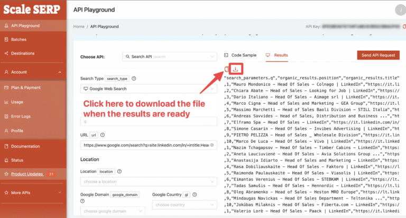Image resolution: width=406 pixels, height=218 pixels.
Task: Expand the Google Web Search type dropdown
Action: click(148, 89)
